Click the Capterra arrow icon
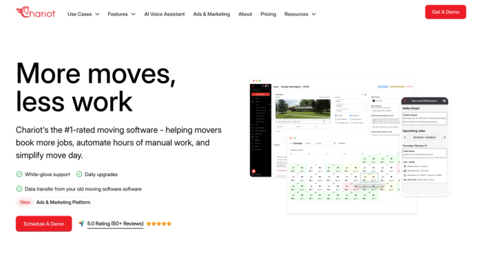 (81, 223)
